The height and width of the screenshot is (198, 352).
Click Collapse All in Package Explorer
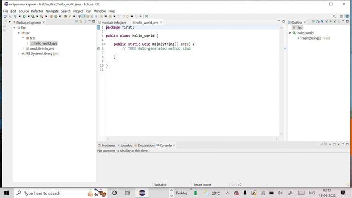(x=76, y=21)
